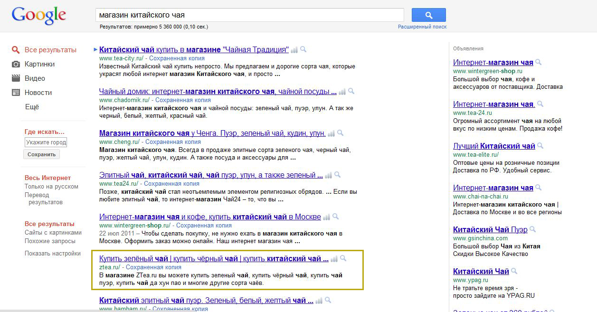Click the red magnifier icon beside Все результаты
The image size is (597, 312).
pyautogui.click(x=16, y=50)
